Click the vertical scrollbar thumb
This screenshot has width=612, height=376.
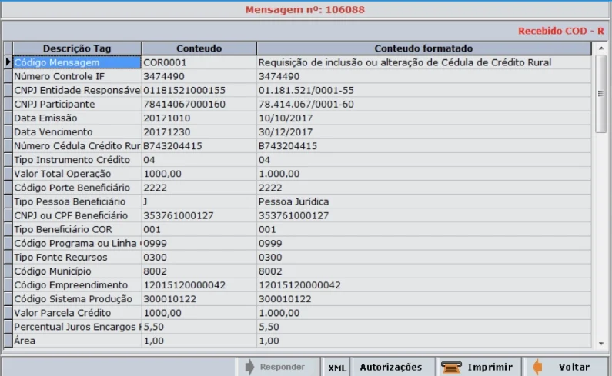tap(601, 94)
